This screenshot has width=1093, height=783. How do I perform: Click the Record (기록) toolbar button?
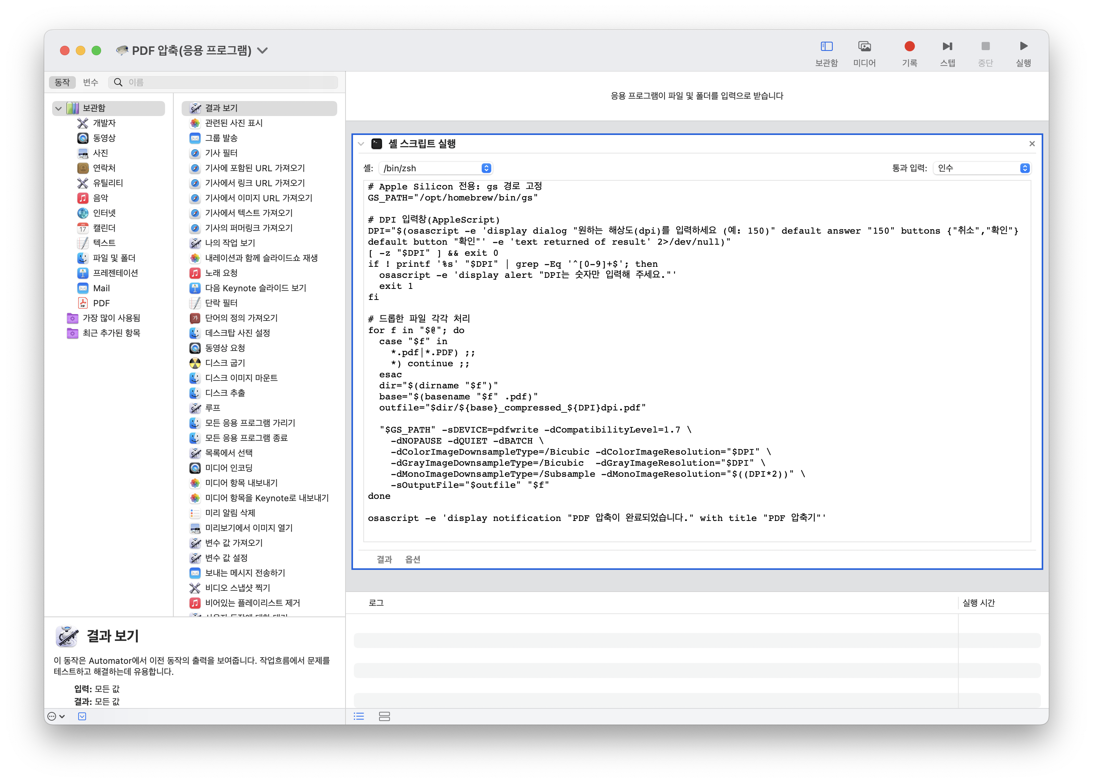pyautogui.click(x=909, y=47)
